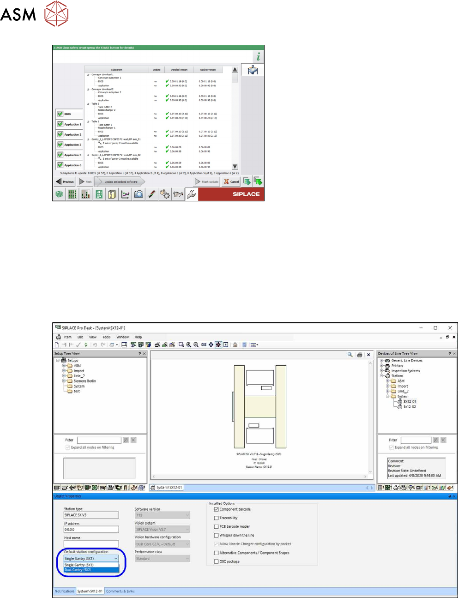Click the Cancel button
Image resolution: width=458 pixels, height=598 pixels.
[x=231, y=181]
